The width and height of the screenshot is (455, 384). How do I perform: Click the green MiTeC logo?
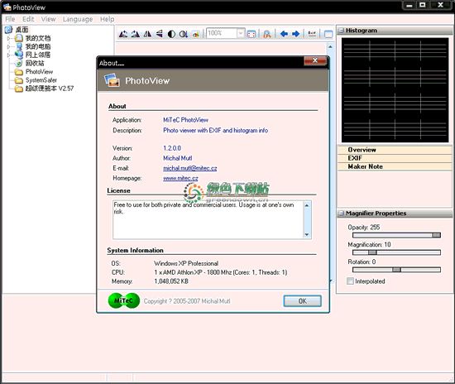[x=124, y=300]
